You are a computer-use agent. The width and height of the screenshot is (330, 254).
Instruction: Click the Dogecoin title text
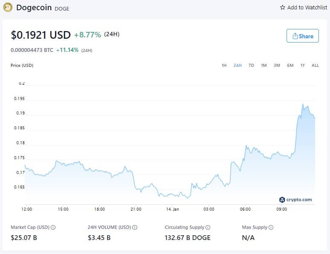click(34, 8)
